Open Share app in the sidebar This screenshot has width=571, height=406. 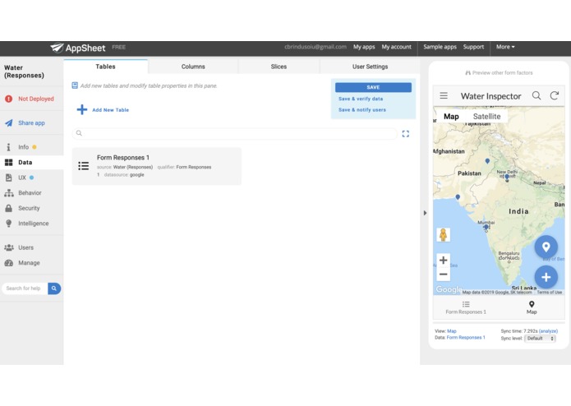[x=25, y=123]
